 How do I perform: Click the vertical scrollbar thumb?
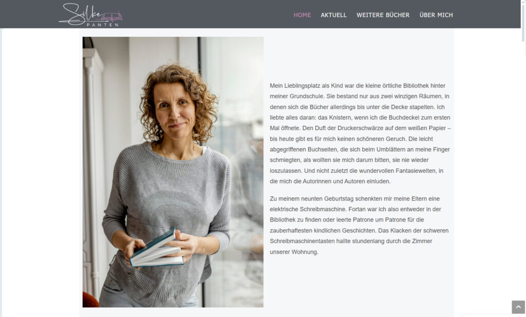point(523,23)
